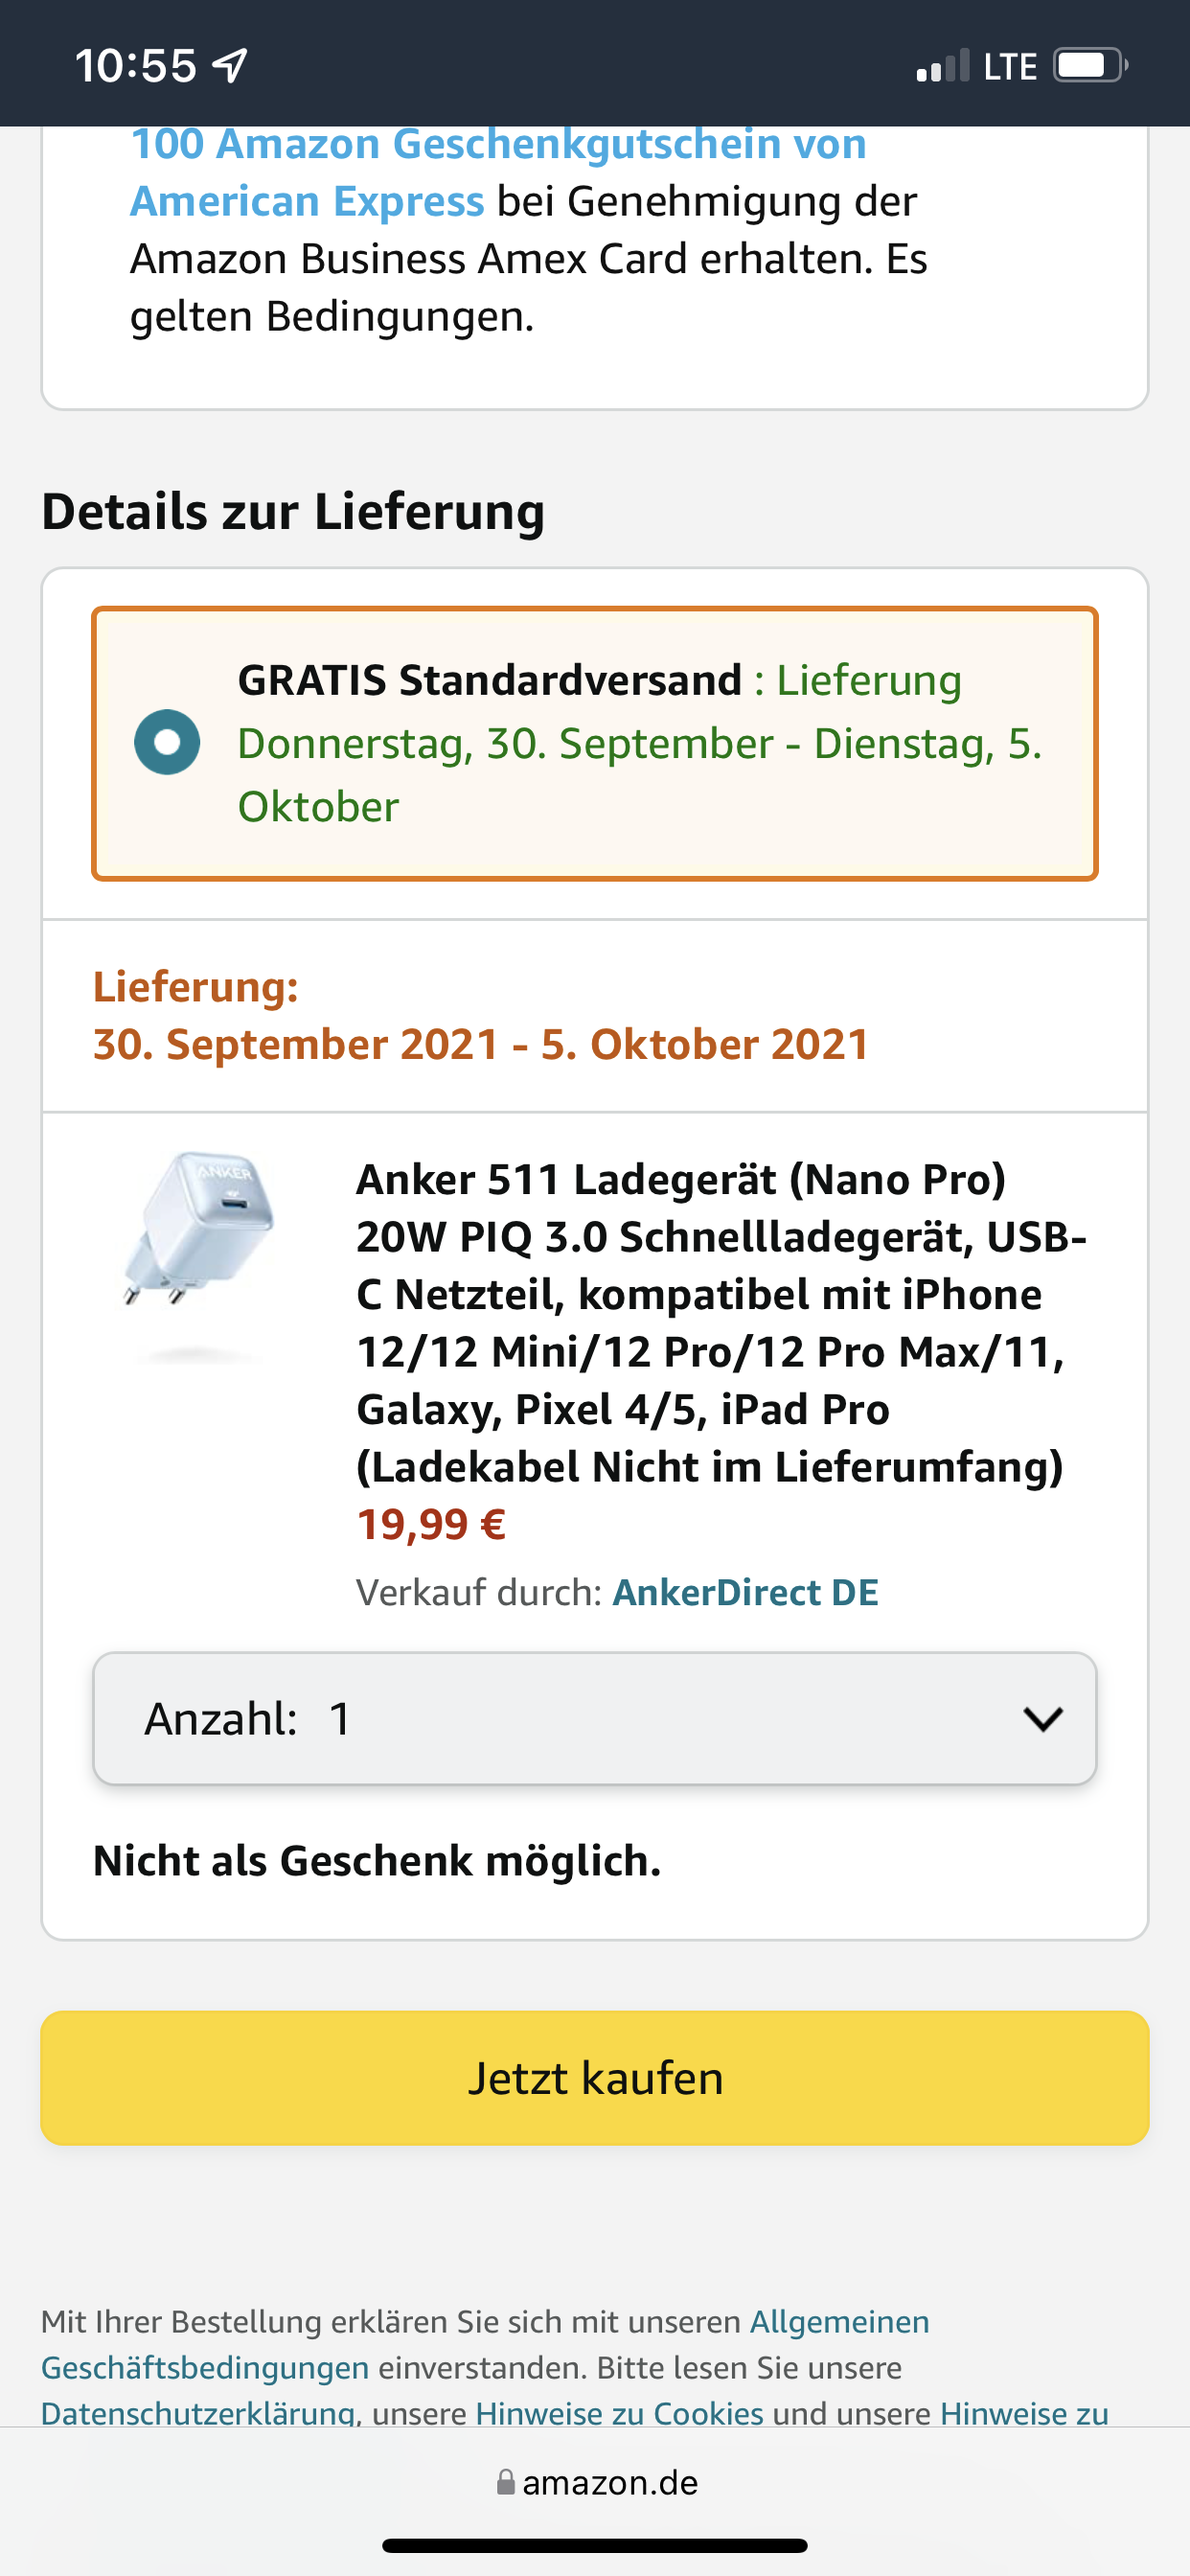Screen dimensions: 1190x2576
Task: Tap the LTE network indicator
Action: coord(1010,66)
